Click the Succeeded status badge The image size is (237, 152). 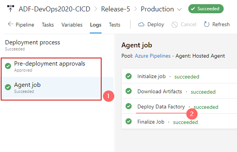tap(206, 9)
